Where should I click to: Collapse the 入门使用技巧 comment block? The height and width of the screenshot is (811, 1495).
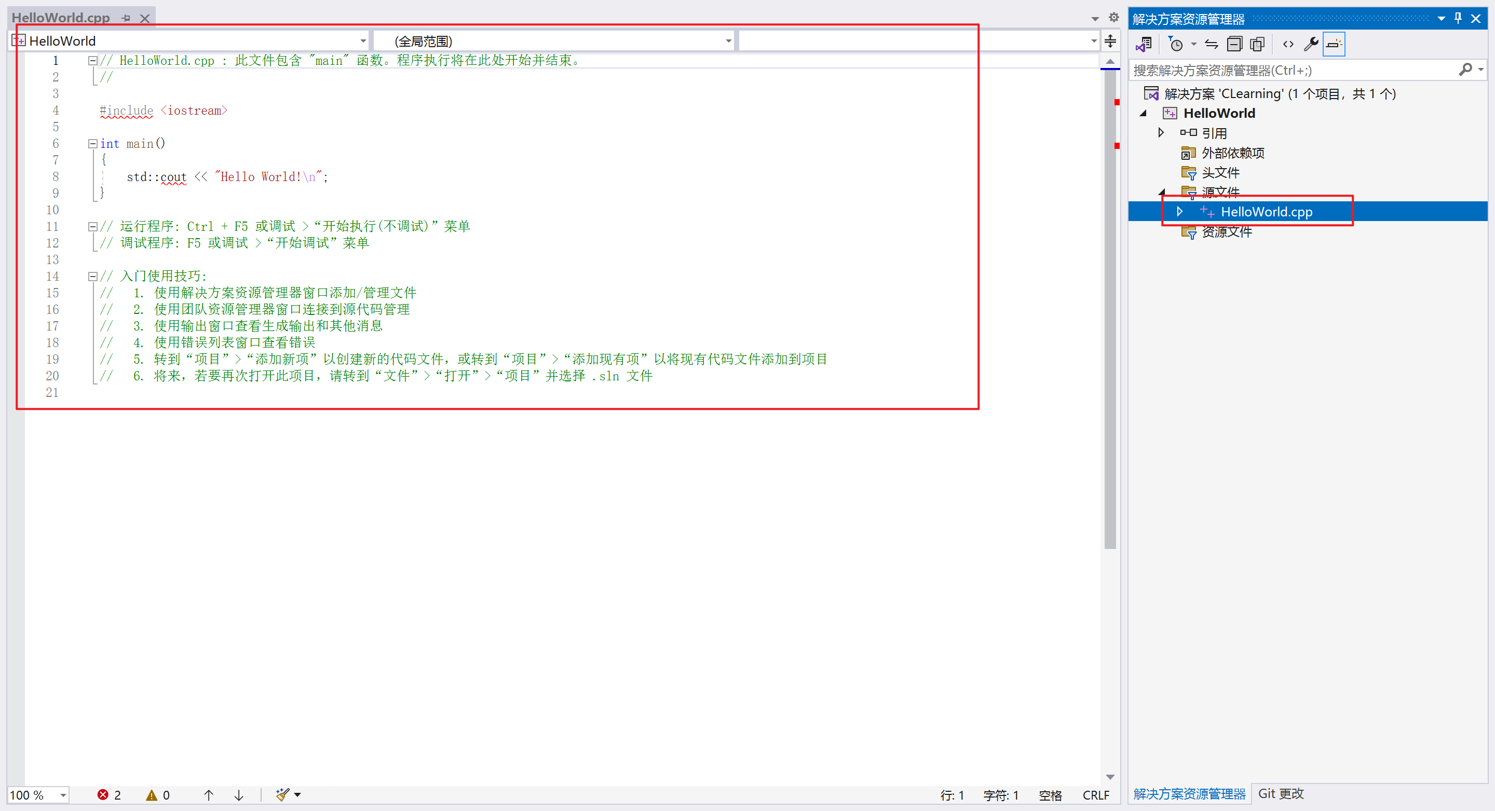(x=92, y=276)
